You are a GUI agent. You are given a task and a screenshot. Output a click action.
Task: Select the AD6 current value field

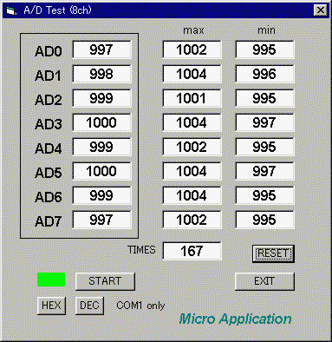tap(101, 195)
